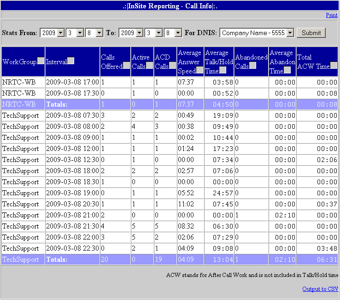Select interval 2009-03-08 18:00 cell
340x301 pixels.
pyautogui.click(x=72, y=171)
